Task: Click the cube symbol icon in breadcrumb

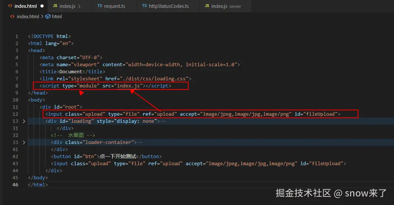Action: [x=48, y=17]
